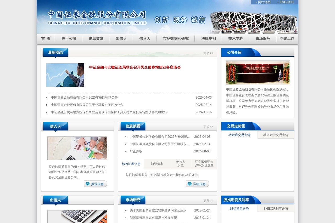Screen dimensions: 335x223
Task: Open the 民企低碳转型债券成功发行 news item
Action: pyautogui.click(x=109, y=112)
